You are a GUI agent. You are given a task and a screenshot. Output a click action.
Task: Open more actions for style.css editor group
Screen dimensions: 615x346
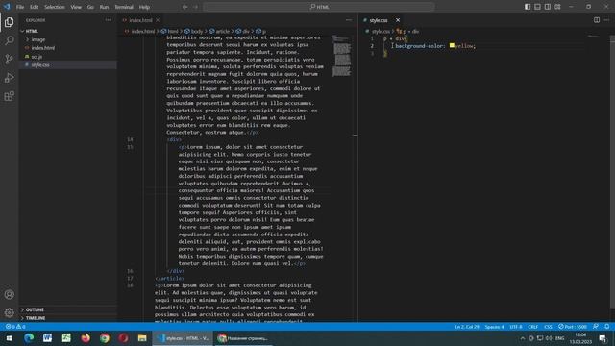click(606, 20)
